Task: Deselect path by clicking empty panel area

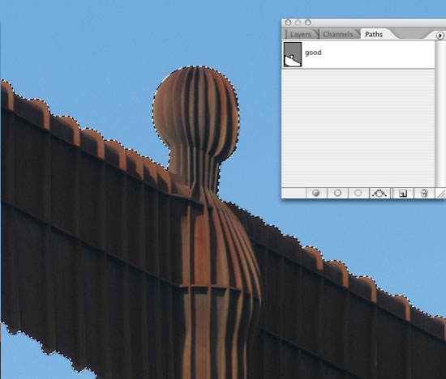Action: click(358, 128)
